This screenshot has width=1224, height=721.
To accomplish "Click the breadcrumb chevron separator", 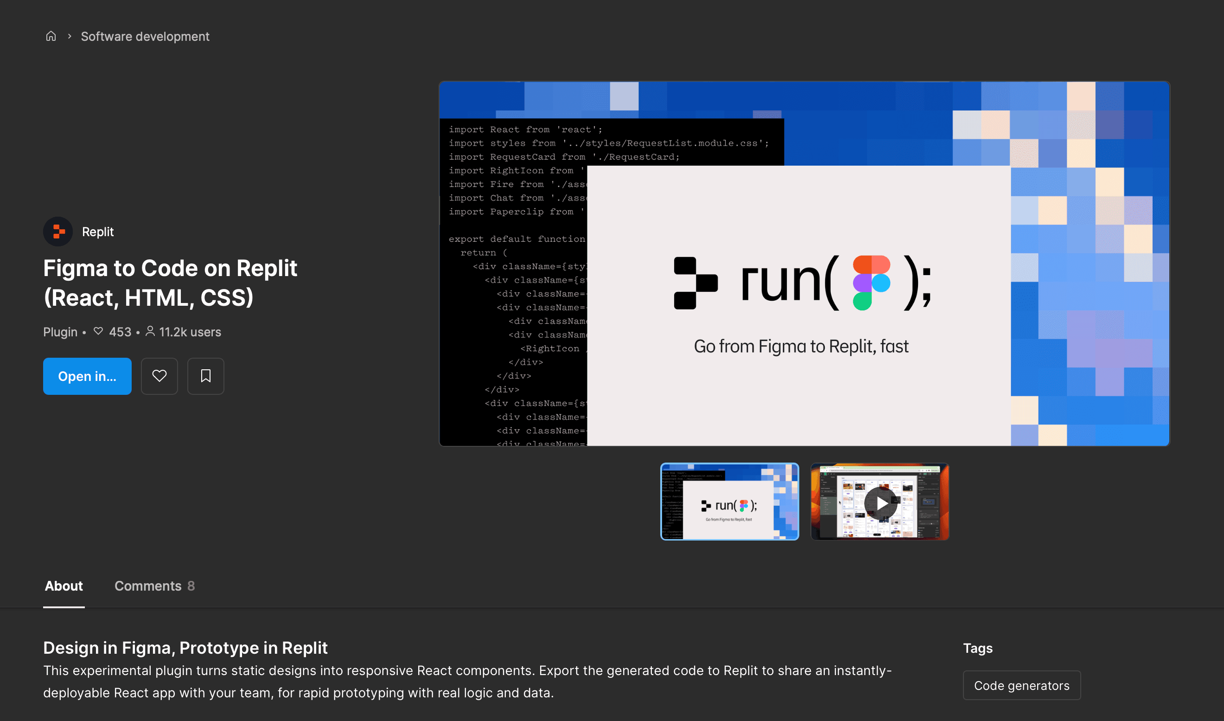I will click(70, 37).
